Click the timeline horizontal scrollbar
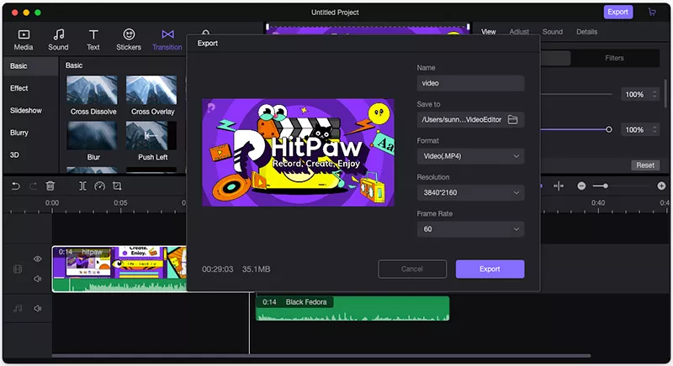The width and height of the screenshot is (673, 366). pyautogui.click(x=321, y=355)
